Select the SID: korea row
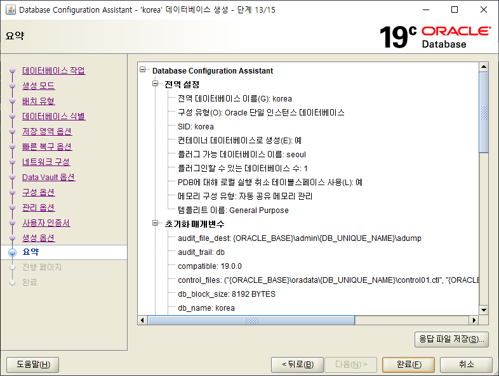The height and width of the screenshot is (376, 499). click(x=196, y=127)
